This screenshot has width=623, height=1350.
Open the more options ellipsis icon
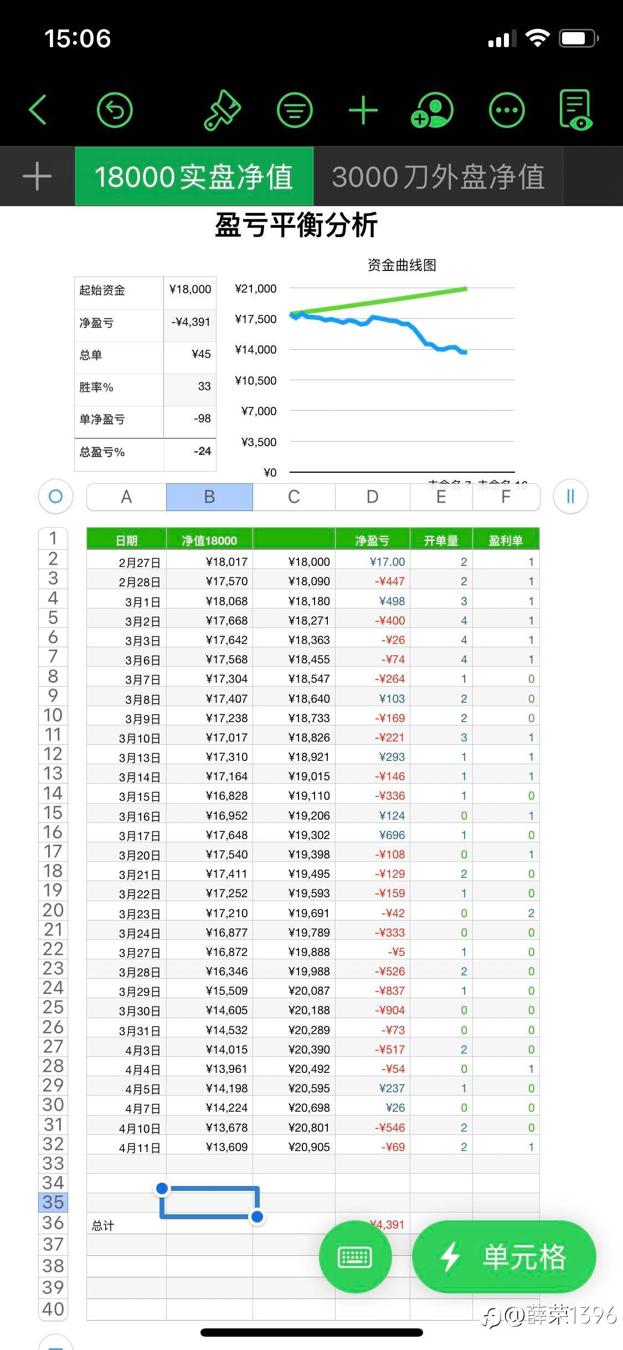(x=507, y=110)
